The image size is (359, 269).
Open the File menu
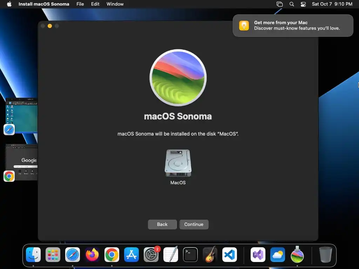[x=80, y=4]
